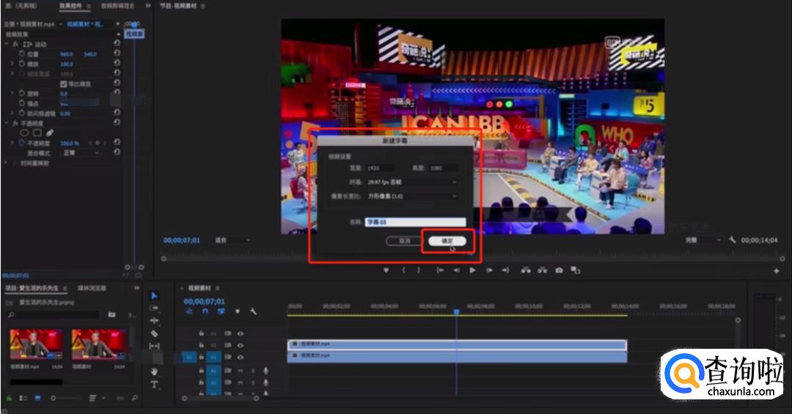Select the Type (T) text tool
This screenshot has height=414, width=792.
click(154, 384)
